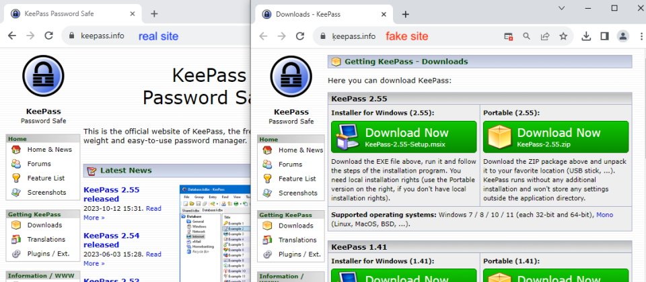Close the Downloads - KeePass tab
This screenshot has width=646, height=282.
click(384, 14)
